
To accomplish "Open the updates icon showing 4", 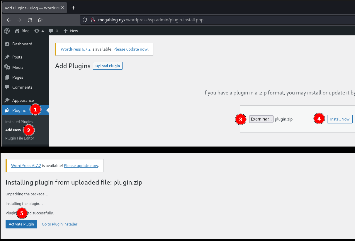I will 39,31.
